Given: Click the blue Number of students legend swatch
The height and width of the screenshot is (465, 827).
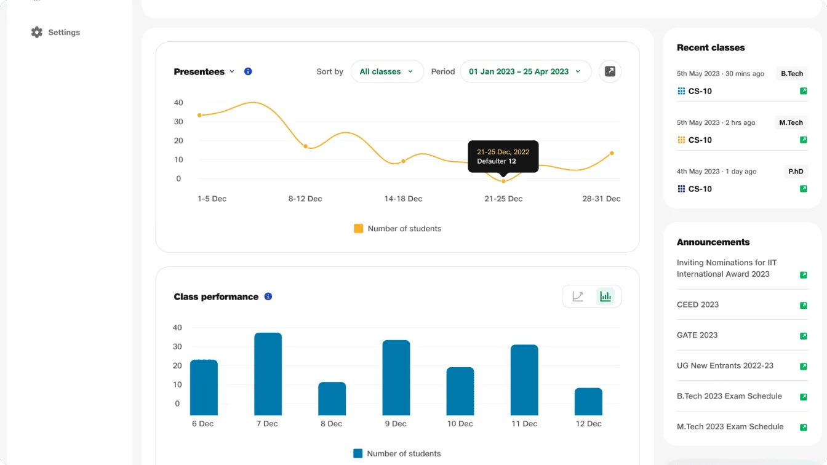Looking at the screenshot, I should pyautogui.click(x=358, y=453).
